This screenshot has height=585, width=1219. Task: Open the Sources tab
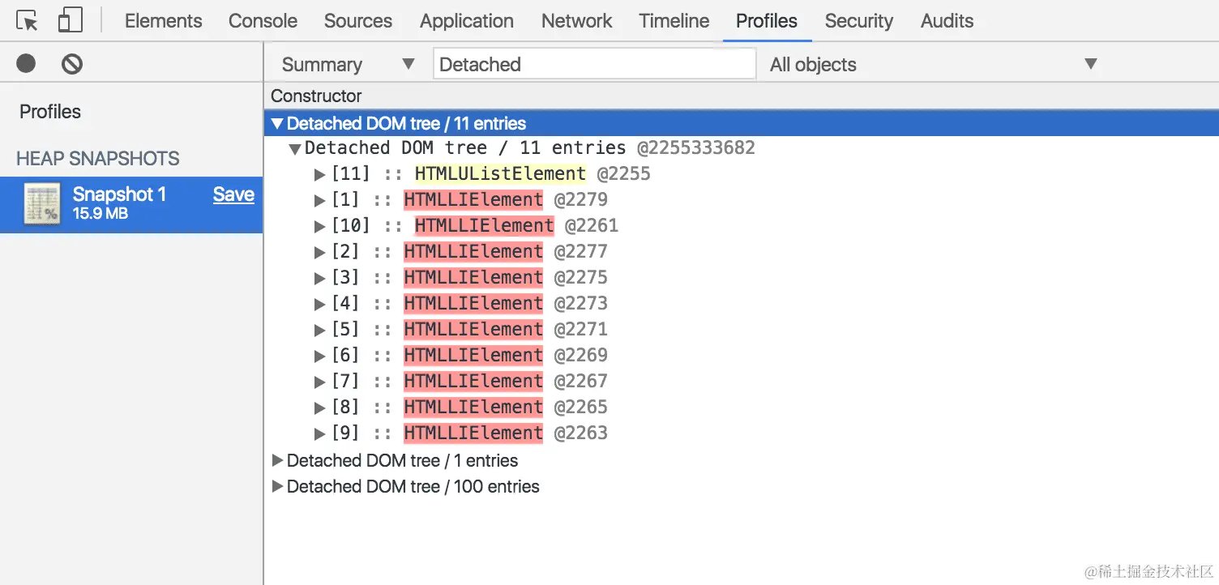click(358, 21)
